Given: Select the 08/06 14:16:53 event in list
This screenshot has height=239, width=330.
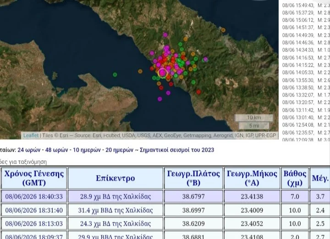Looking at the screenshot, I should (306, 57).
